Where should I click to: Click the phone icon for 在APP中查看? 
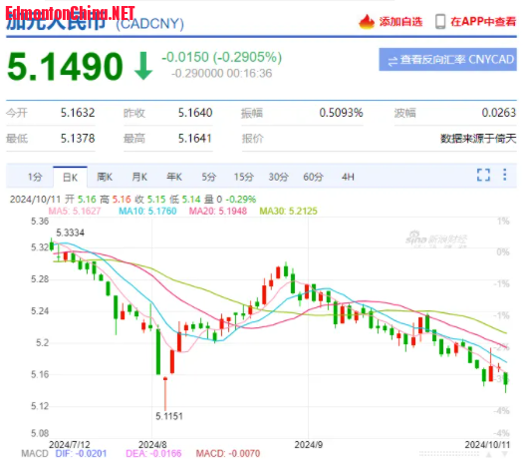click(440, 22)
